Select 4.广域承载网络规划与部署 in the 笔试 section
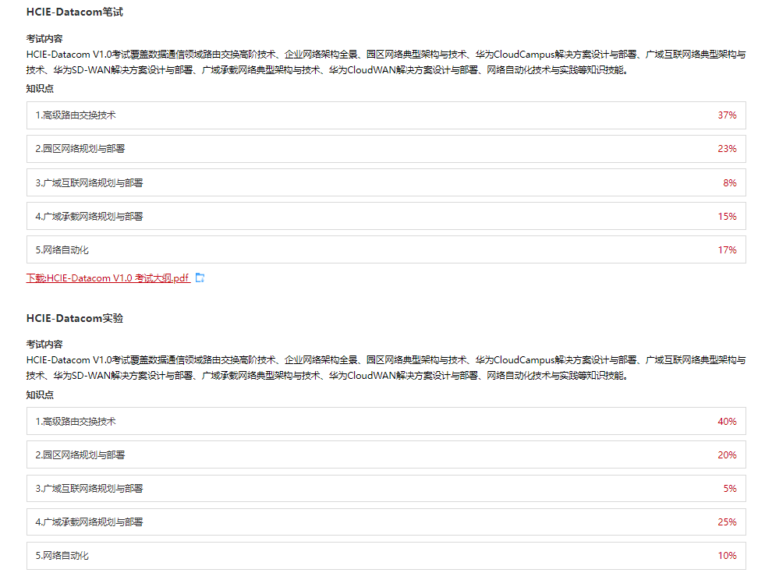 386,217
